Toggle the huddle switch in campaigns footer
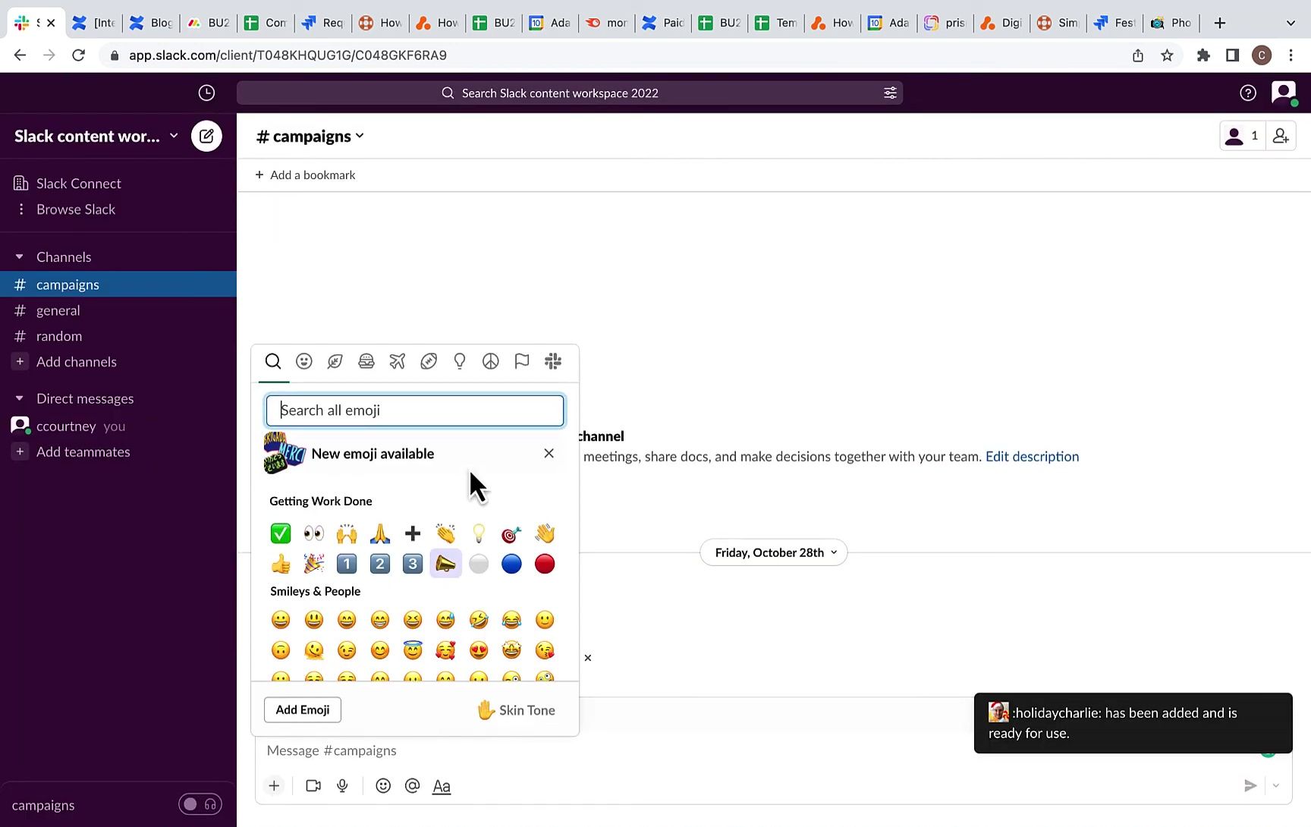This screenshot has width=1311, height=827. point(200,804)
